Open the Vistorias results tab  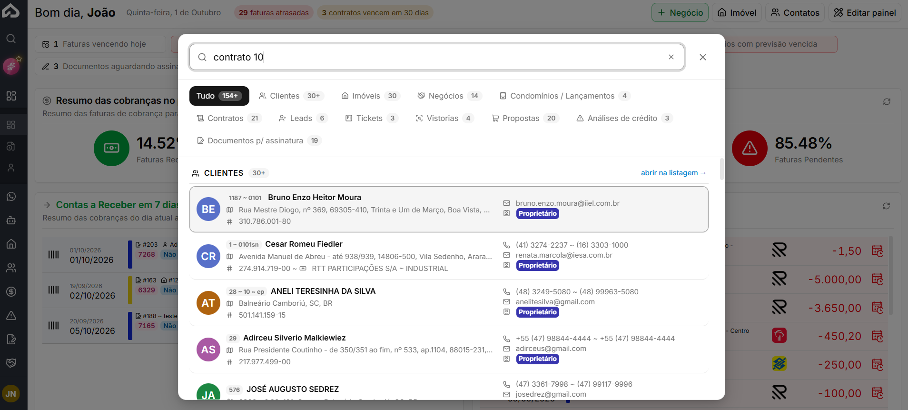445,118
